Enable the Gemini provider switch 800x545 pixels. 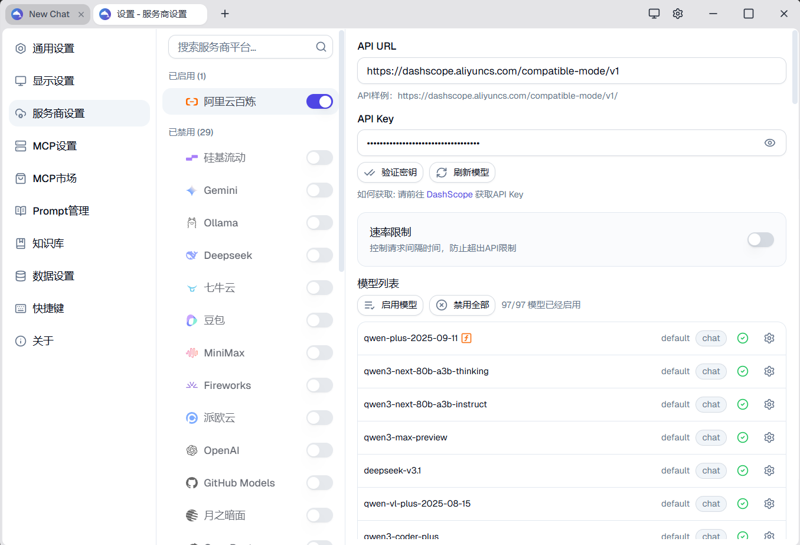click(x=319, y=190)
